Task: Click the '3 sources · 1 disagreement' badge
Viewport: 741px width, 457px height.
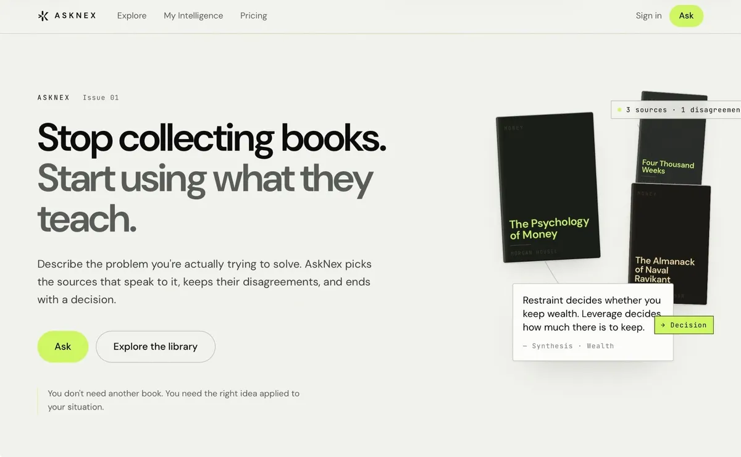Action: pyautogui.click(x=676, y=110)
